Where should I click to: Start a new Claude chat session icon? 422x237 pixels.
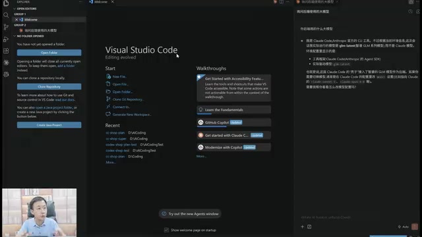pyautogui.click(x=418, y=12)
